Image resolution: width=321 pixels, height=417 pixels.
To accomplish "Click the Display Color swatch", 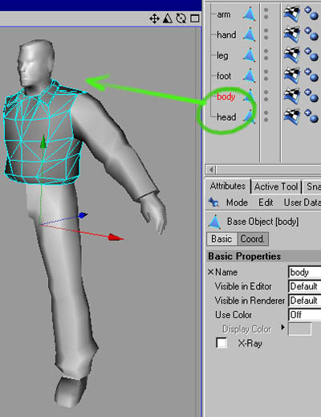I will coord(299,329).
